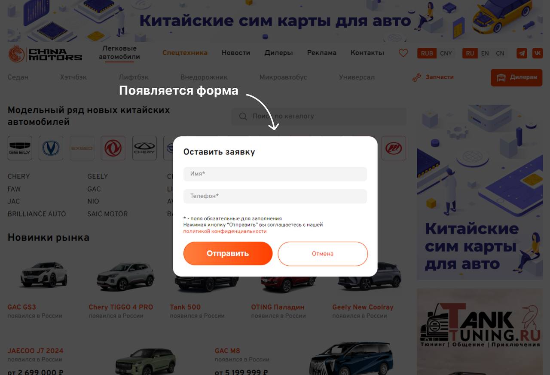Select the Dongfeng red brand logo
This screenshot has height=375, width=550.
(113, 148)
